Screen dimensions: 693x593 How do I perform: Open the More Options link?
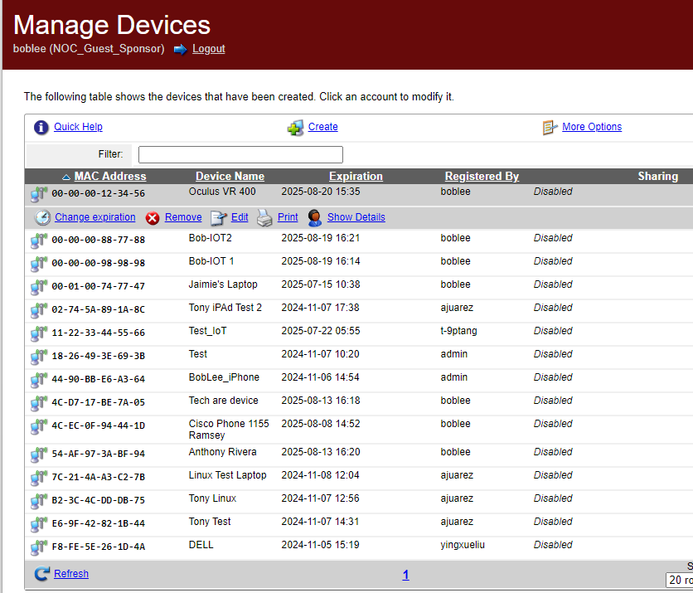tap(591, 127)
